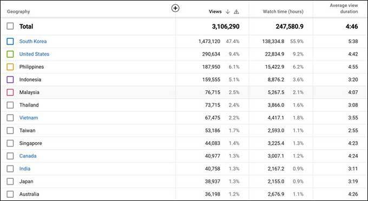
Task: Sort by Average view duration header
Action: pos(344,9)
